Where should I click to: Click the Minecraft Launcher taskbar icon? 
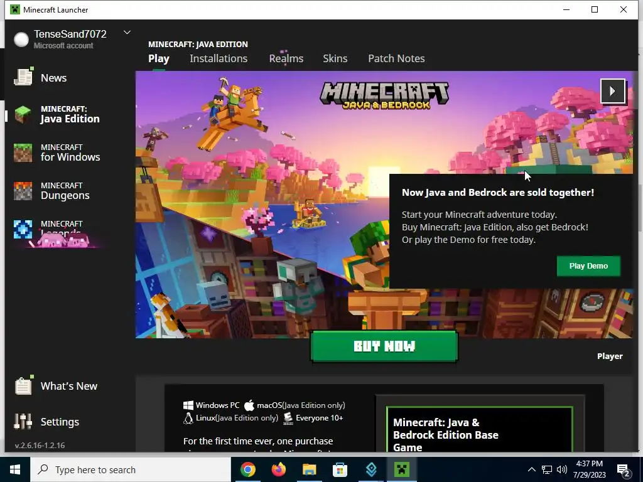(401, 469)
